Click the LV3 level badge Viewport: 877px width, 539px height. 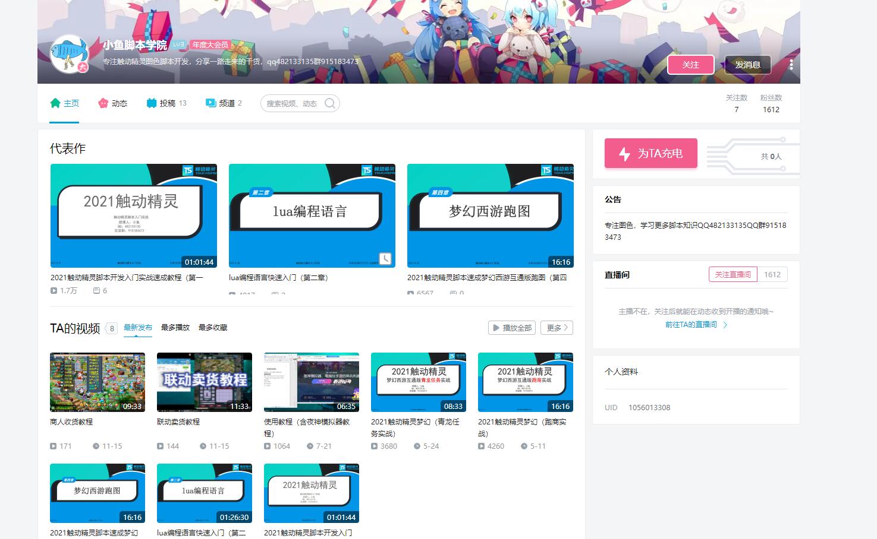(179, 45)
